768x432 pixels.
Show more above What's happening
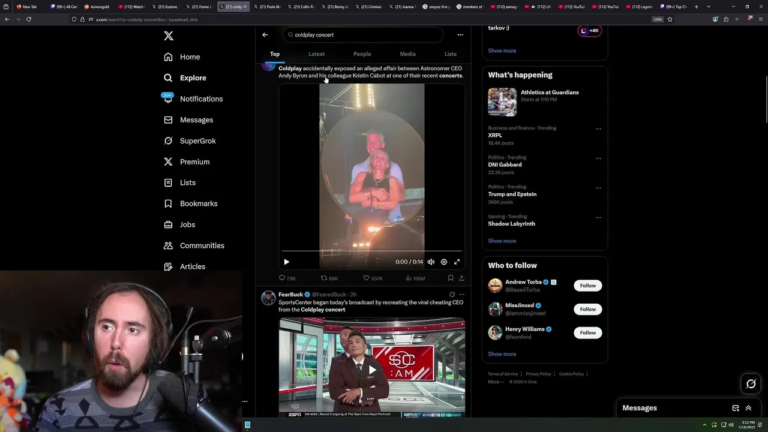[x=502, y=51]
